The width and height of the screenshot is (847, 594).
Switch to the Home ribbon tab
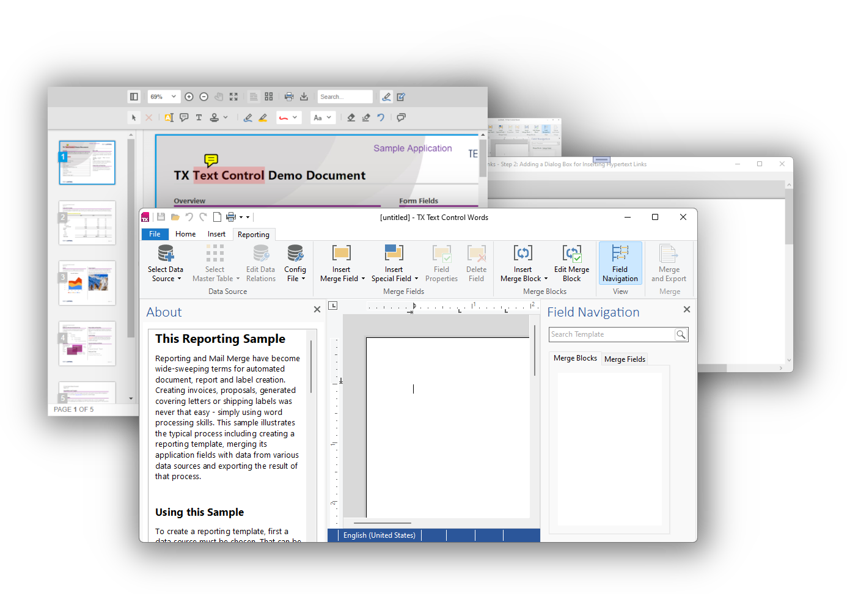click(x=185, y=234)
